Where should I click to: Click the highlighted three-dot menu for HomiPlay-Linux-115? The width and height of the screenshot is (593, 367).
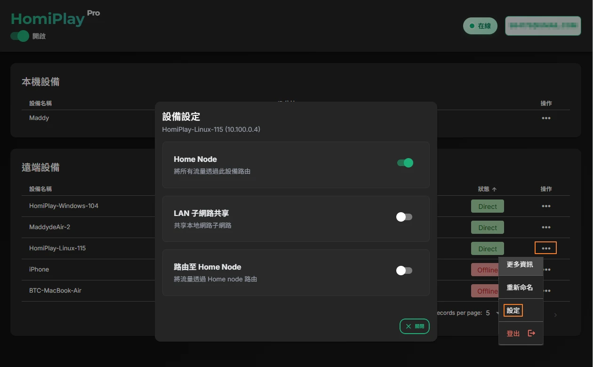[546, 248]
